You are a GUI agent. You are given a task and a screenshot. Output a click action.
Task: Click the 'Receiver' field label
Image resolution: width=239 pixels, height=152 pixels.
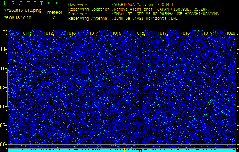[x=78, y=14]
